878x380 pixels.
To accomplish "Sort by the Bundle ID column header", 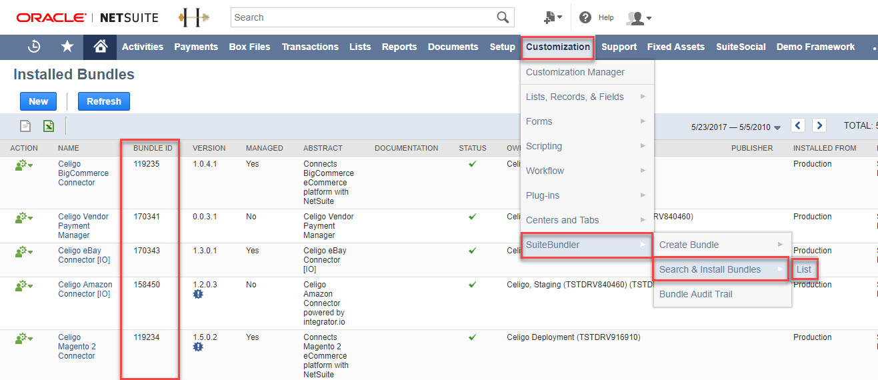I will point(153,148).
